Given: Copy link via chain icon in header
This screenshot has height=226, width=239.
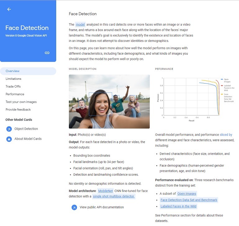Looking at the screenshot, I should click(x=47, y=53).
